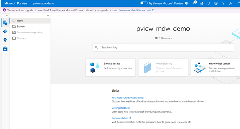Open the View glossary card
Viewport: 240px width, 129px height.
[x=163, y=67]
